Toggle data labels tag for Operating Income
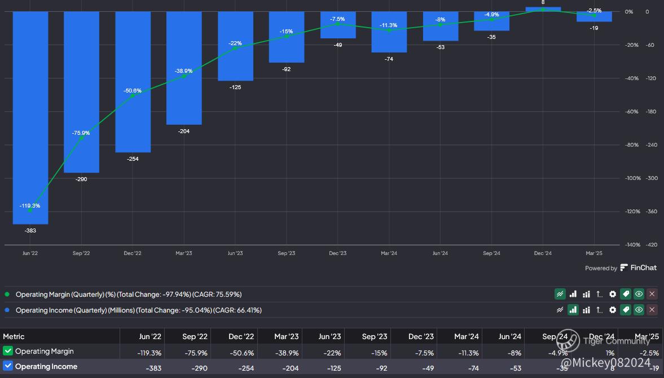 point(625,310)
